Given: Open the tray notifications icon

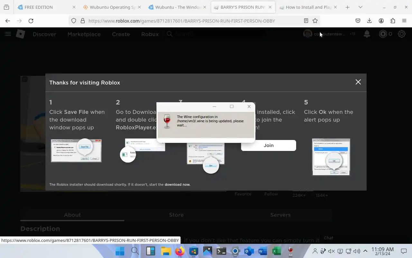Looking at the screenshot, I should [404, 251].
